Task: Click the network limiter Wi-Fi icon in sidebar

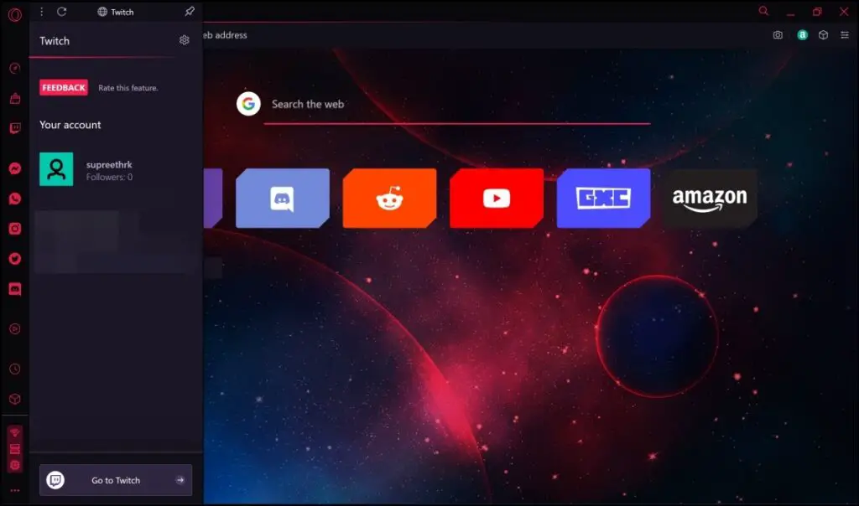Action: click(15, 433)
